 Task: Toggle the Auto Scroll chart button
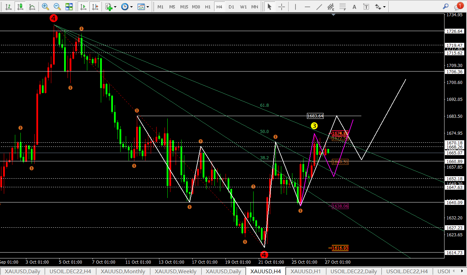coord(83,7)
